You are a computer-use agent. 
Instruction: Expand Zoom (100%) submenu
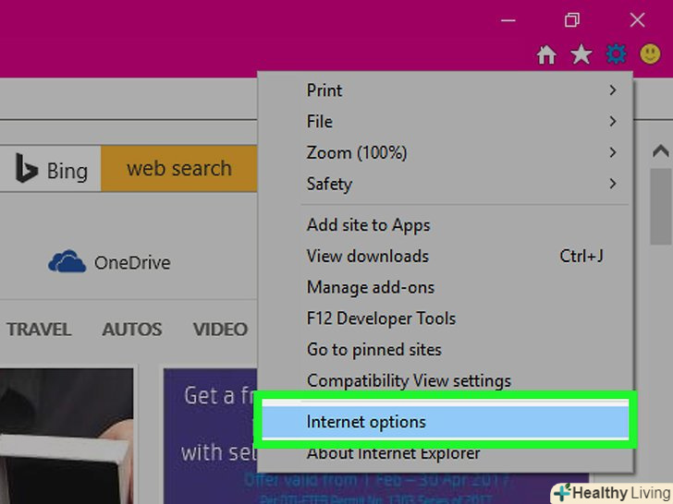click(x=445, y=152)
